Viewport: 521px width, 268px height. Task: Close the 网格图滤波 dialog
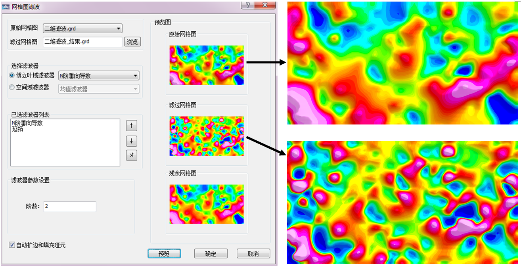coord(264,5)
